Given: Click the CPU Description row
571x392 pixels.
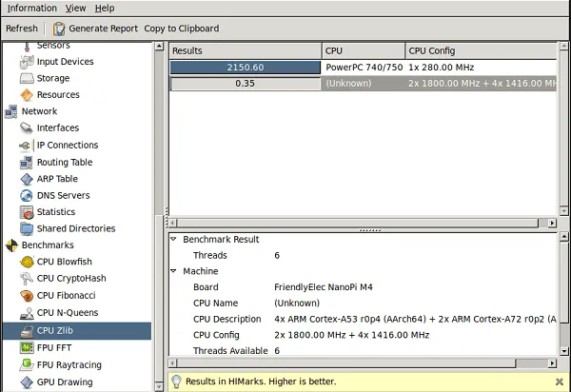Looking at the screenshot, I should coord(364,319).
